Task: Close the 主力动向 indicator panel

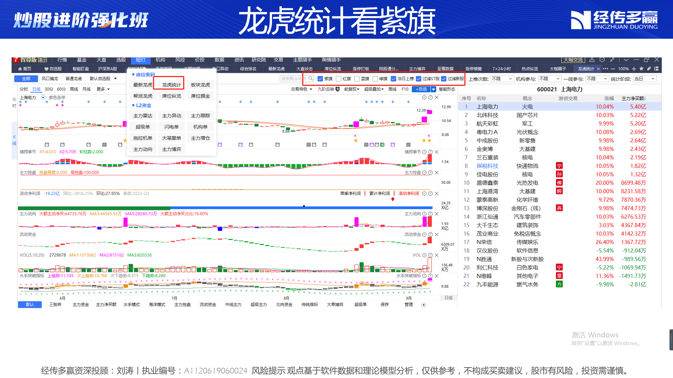Action: pyautogui.click(x=437, y=214)
